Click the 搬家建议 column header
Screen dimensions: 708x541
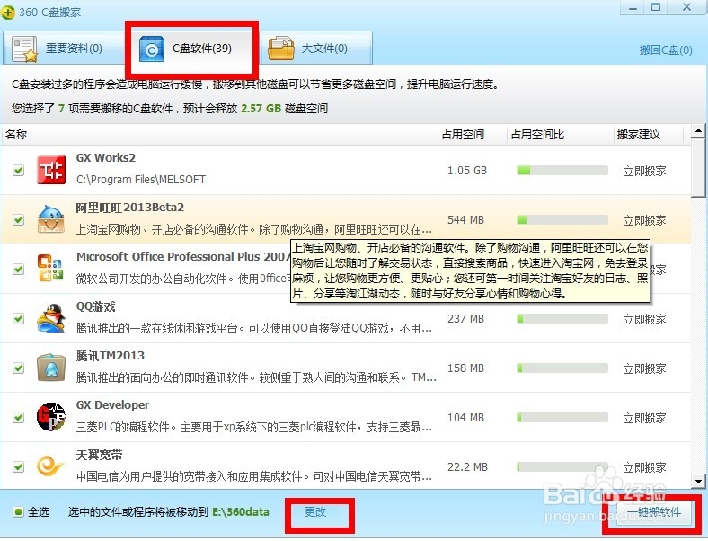[x=649, y=135]
